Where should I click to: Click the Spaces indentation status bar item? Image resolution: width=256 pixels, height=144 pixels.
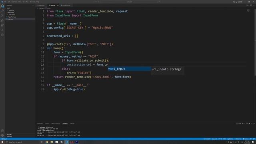click(214, 139)
